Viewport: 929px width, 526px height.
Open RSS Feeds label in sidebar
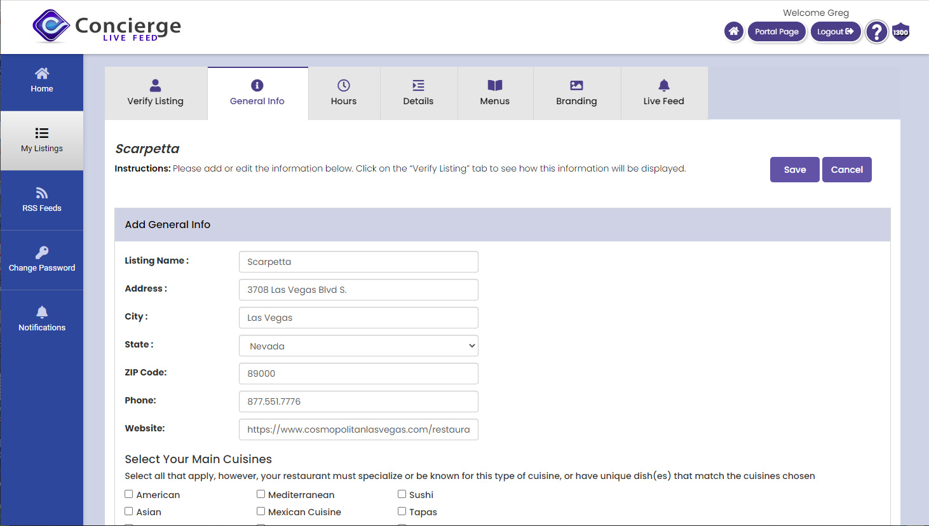42,208
